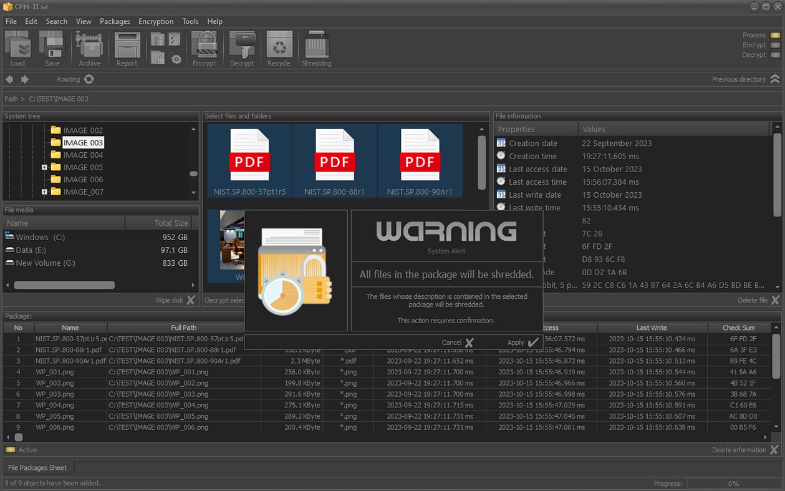
Task: Select the NIST.SP.800-90Ar1 PDF thumbnail
Action: (420, 161)
